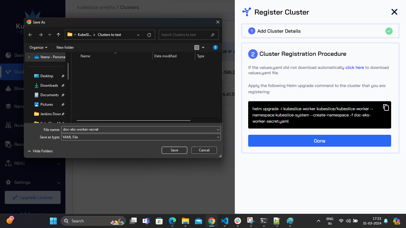Click the File name input field
This screenshot has width=406, height=228.
[x=139, y=129]
